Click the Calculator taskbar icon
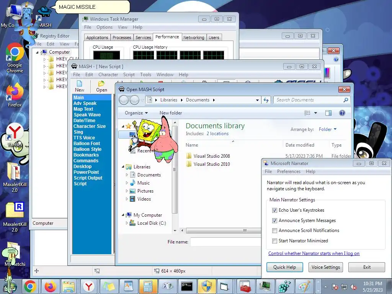The height and width of the screenshot is (294, 392). [x=148, y=286]
